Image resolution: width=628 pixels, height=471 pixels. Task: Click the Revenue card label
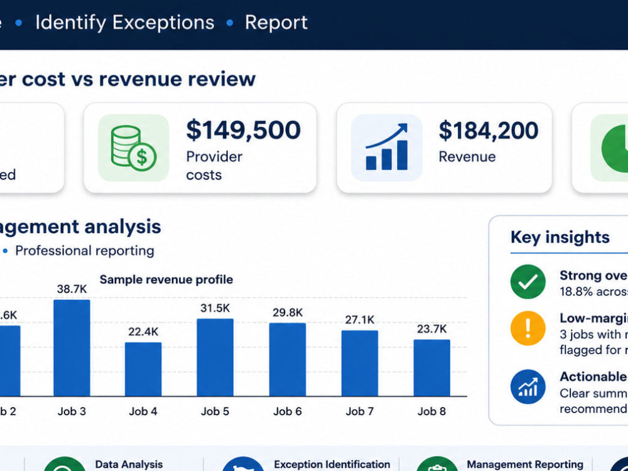467,156
